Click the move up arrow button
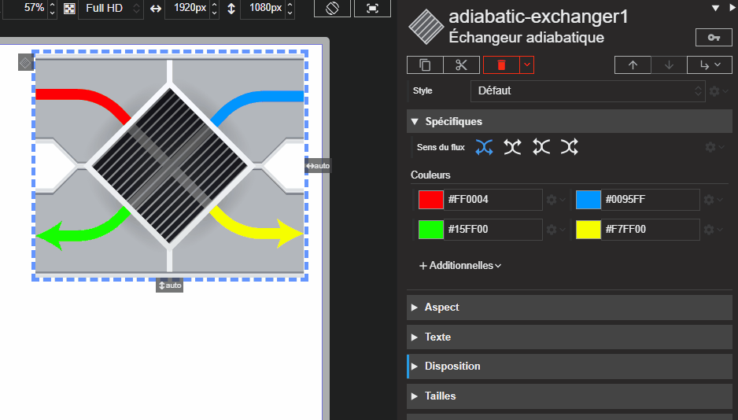738x420 pixels. 633,65
